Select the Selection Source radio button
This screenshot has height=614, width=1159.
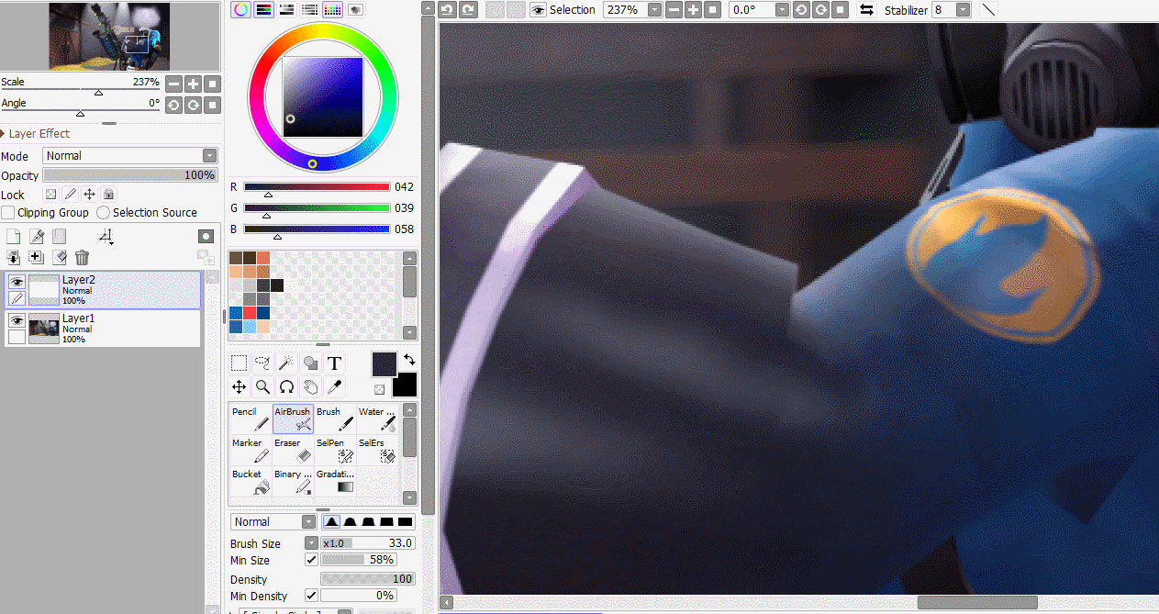click(x=104, y=212)
